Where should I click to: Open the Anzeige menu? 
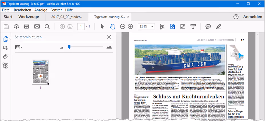pos(41,10)
